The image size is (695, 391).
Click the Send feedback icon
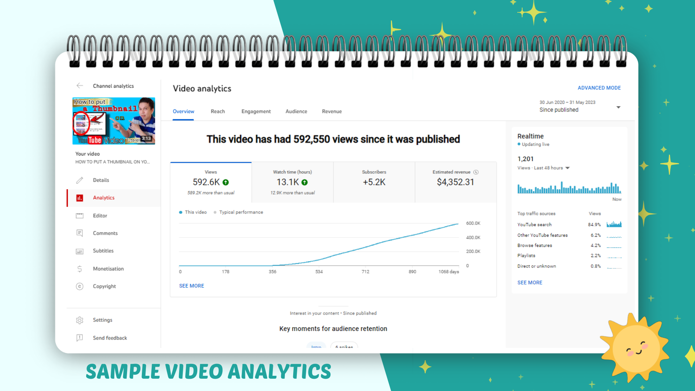[x=80, y=338]
